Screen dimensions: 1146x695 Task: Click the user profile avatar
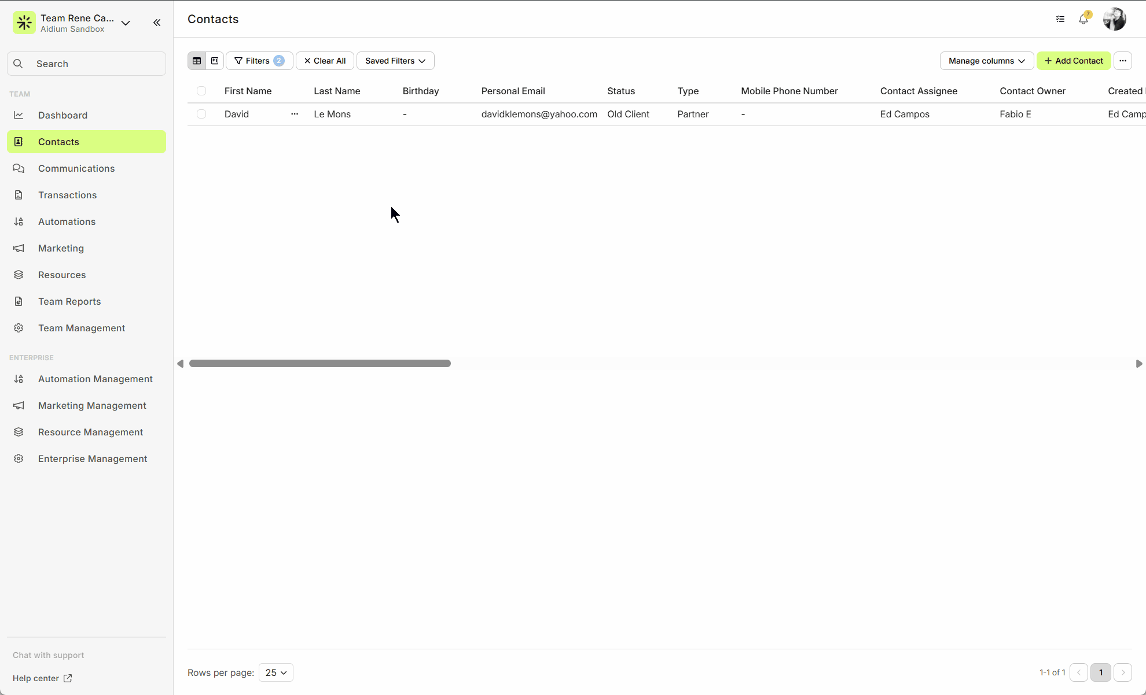[x=1114, y=19]
